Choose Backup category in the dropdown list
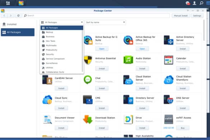The width and height of the screenshot is (210, 140). click(x=62, y=32)
